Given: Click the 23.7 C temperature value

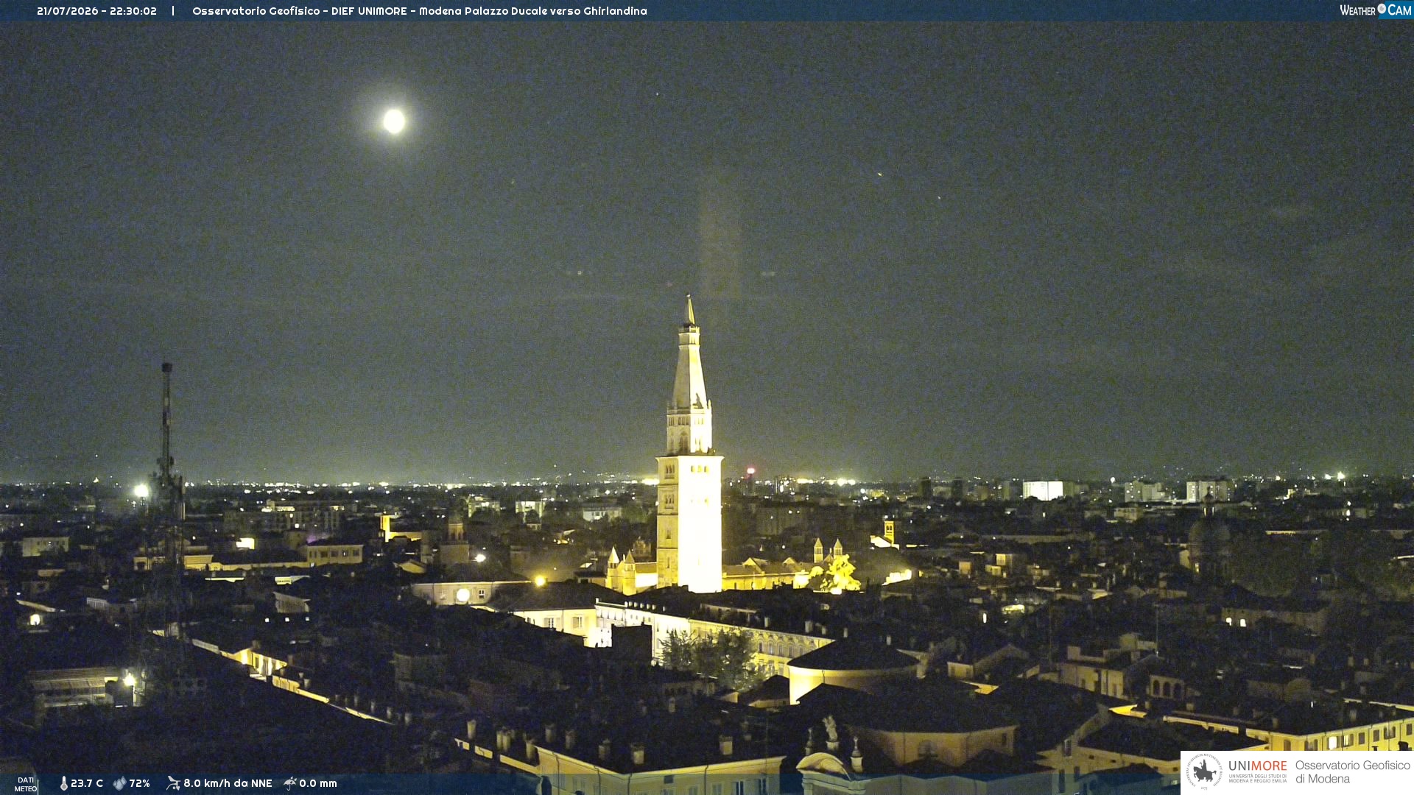Looking at the screenshot, I should [x=87, y=783].
